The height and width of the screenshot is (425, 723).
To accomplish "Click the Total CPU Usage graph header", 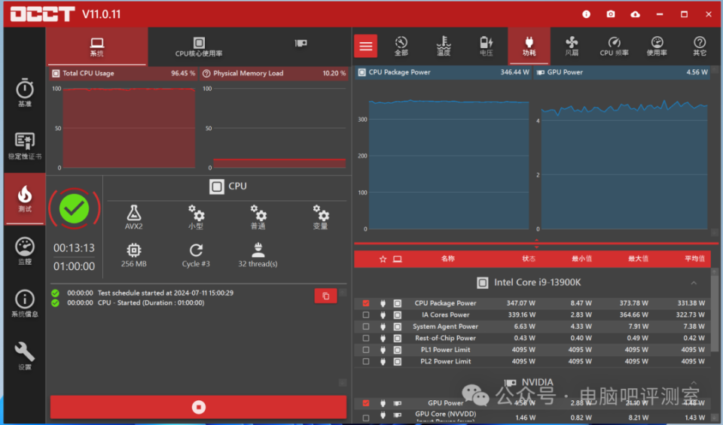I will (x=124, y=73).
